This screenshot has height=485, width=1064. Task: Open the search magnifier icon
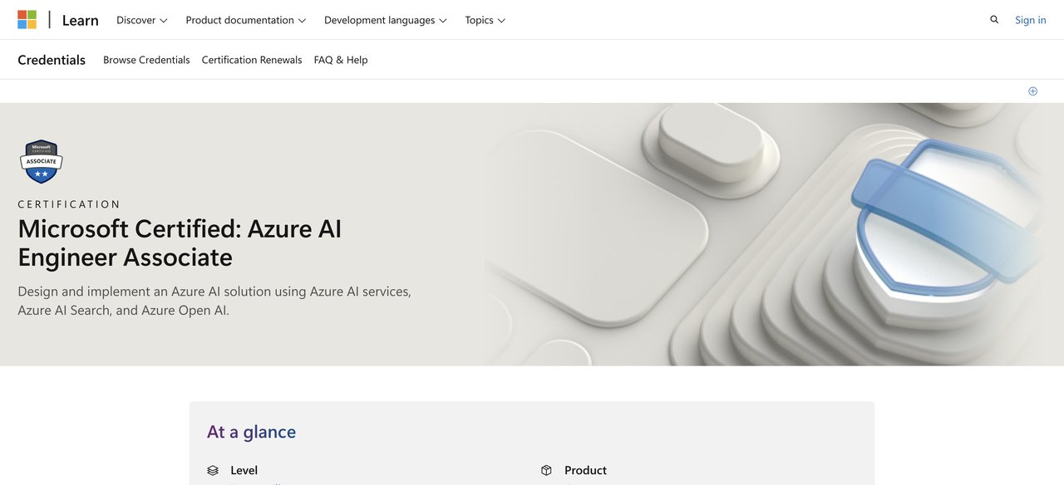point(994,20)
